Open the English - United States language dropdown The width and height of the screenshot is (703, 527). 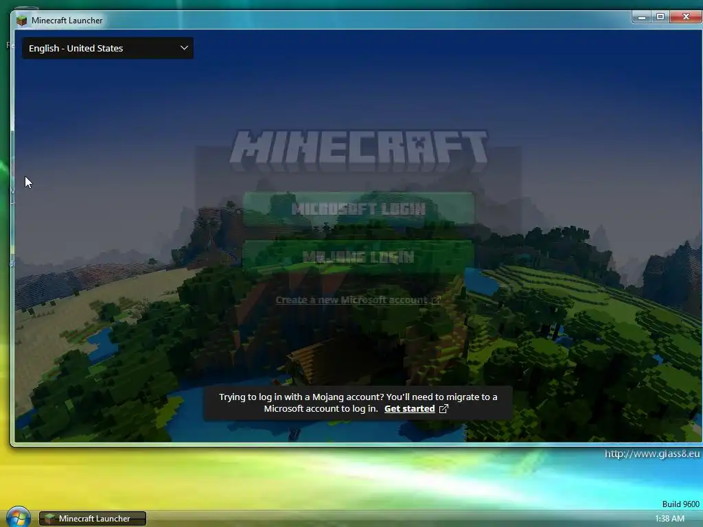tap(108, 48)
